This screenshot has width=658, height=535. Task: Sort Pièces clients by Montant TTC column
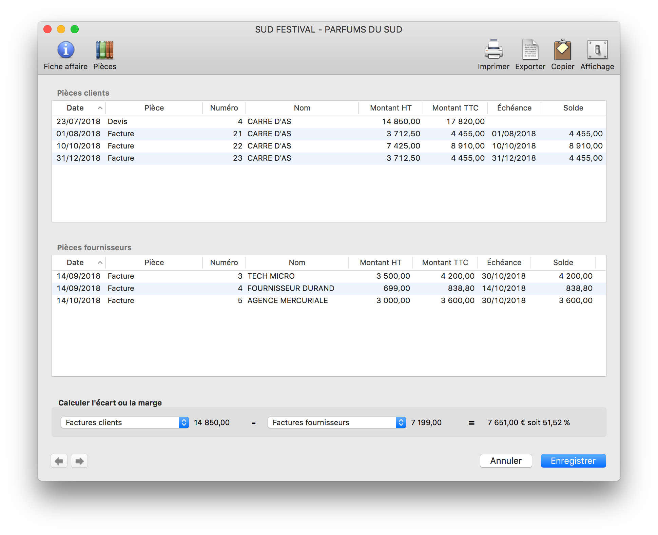[455, 108]
